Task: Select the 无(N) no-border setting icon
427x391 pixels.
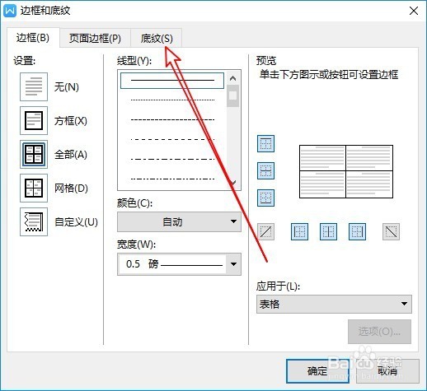Action: pyautogui.click(x=34, y=86)
